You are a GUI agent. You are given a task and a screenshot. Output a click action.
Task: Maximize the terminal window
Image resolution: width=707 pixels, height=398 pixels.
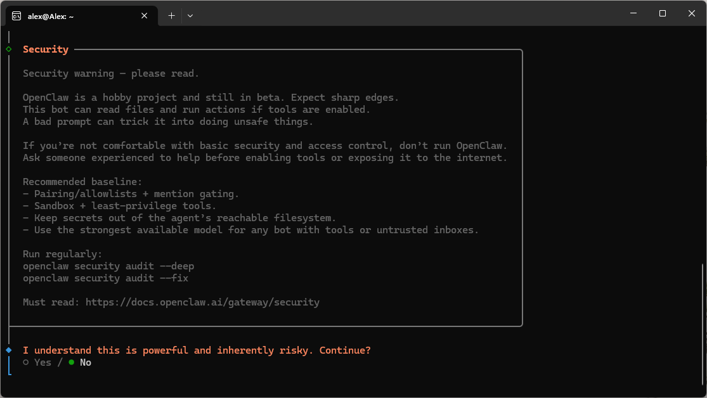coord(663,13)
